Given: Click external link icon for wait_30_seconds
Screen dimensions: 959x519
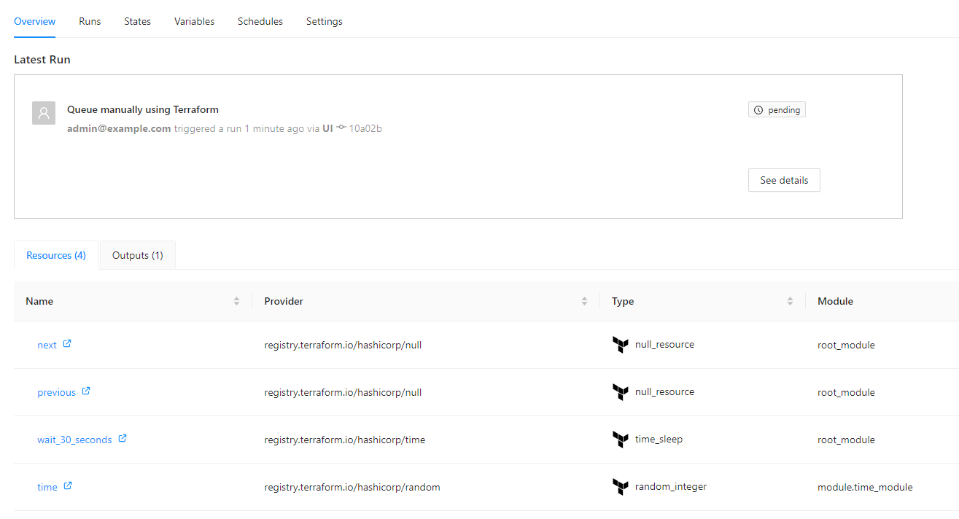Looking at the screenshot, I should [x=123, y=439].
